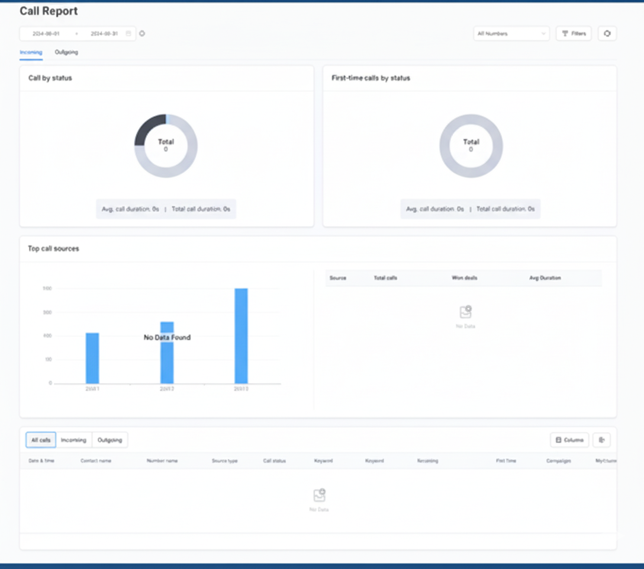
Task: Click the Date & time column header
Action: point(41,461)
